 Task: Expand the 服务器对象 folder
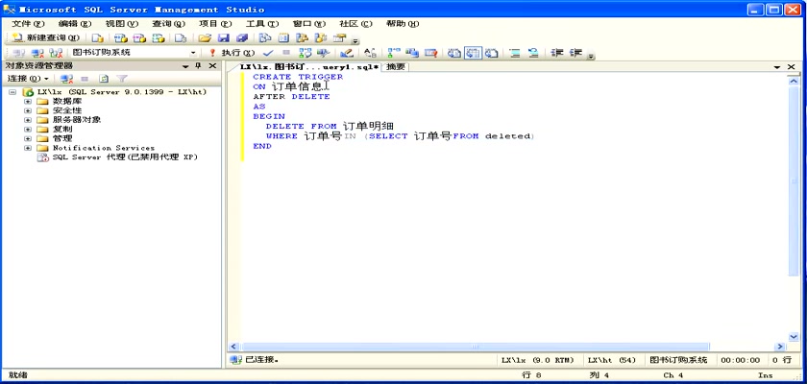pos(27,120)
